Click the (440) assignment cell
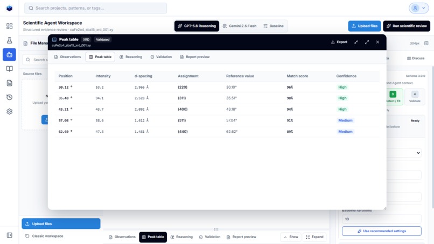 tap(183, 132)
